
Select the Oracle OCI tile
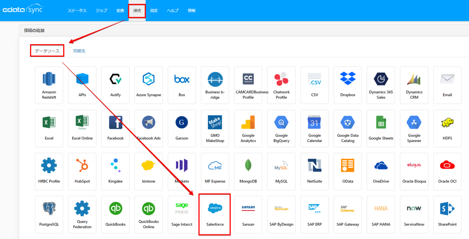coord(448,171)
